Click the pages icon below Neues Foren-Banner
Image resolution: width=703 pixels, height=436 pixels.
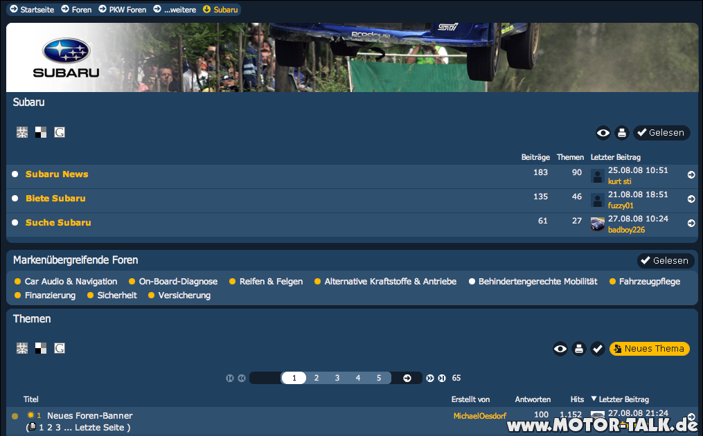[32, 426]
